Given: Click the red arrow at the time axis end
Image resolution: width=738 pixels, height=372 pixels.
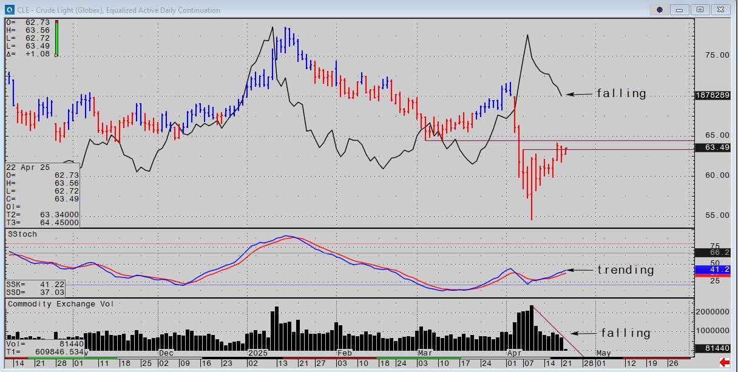Looking at the screenshot, I should pyautogui.click(x=723, y=362).
